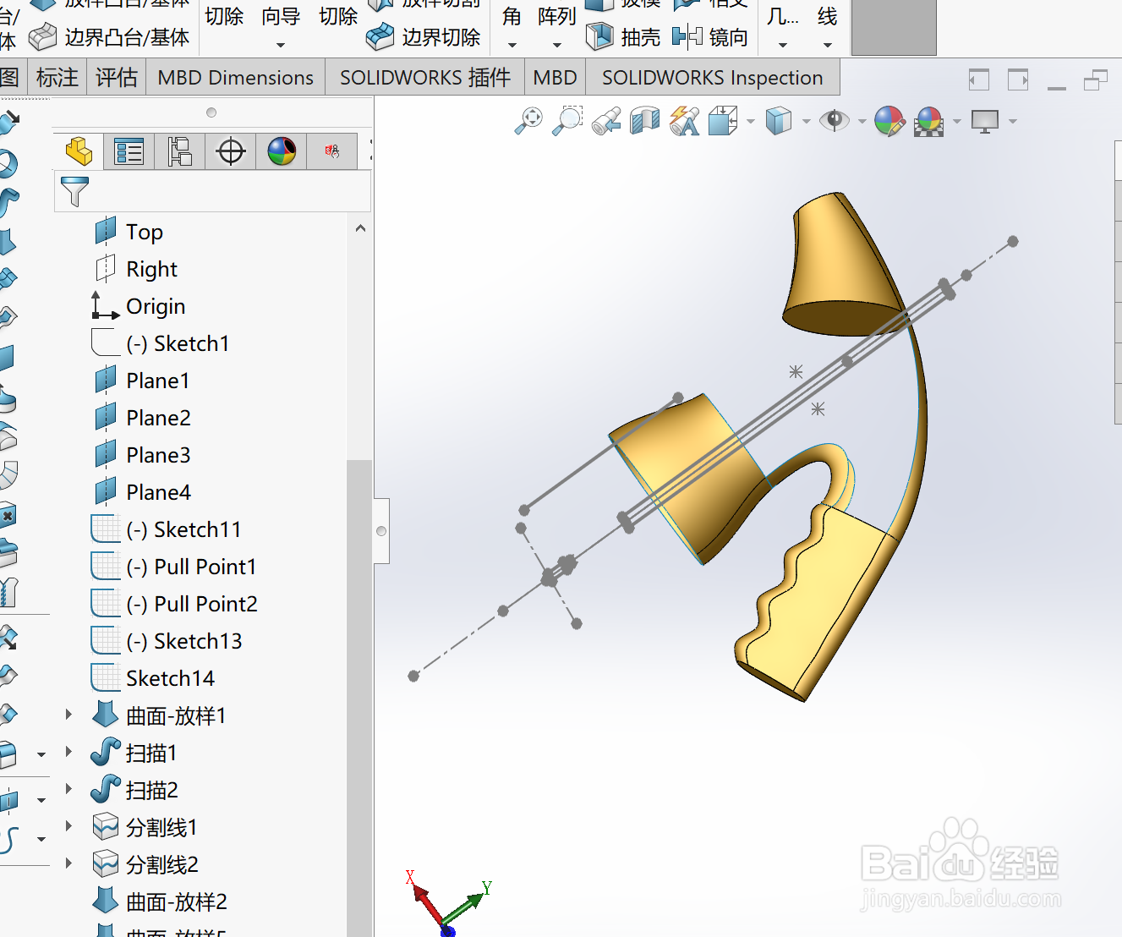Click the View Settings monitor icon

(x=985, y=121)
